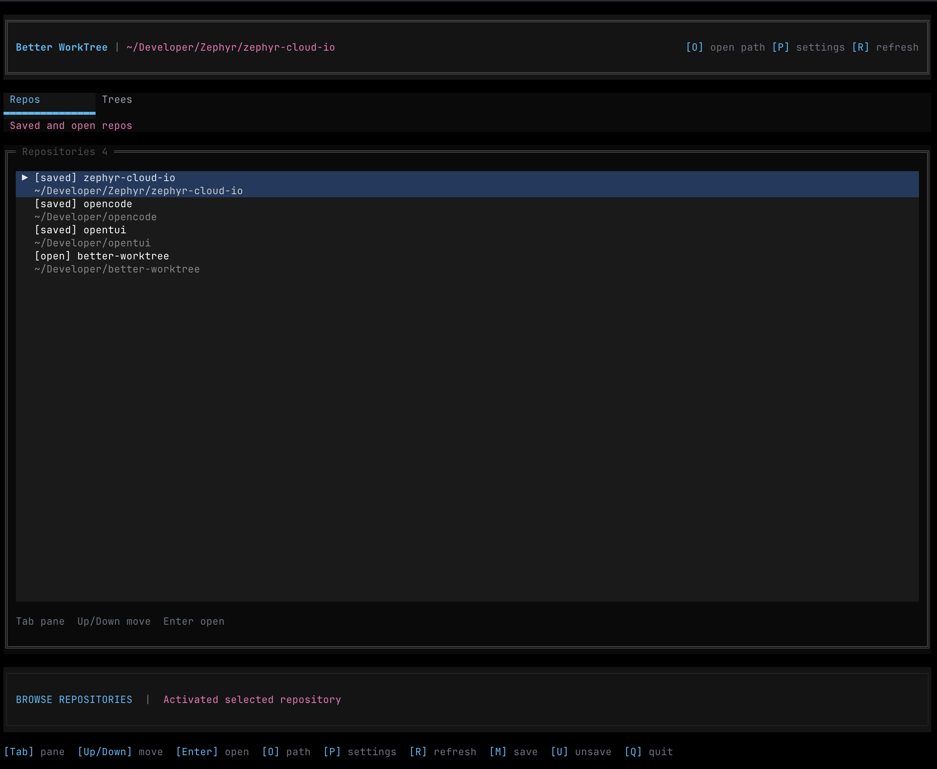Viewport: 937px width, 769px height.
Task: Select the [saved] opentui repository entry
Action: coord(80,229)
